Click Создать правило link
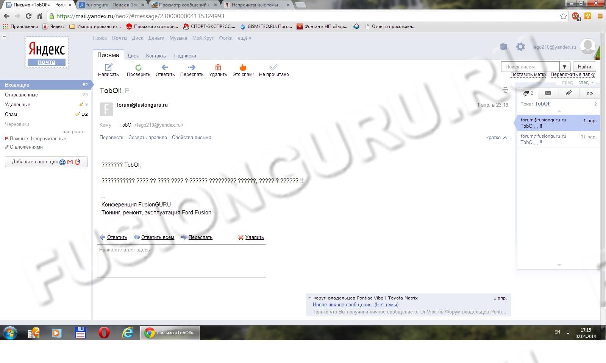The image size is (606, 363). click(148, 138)
